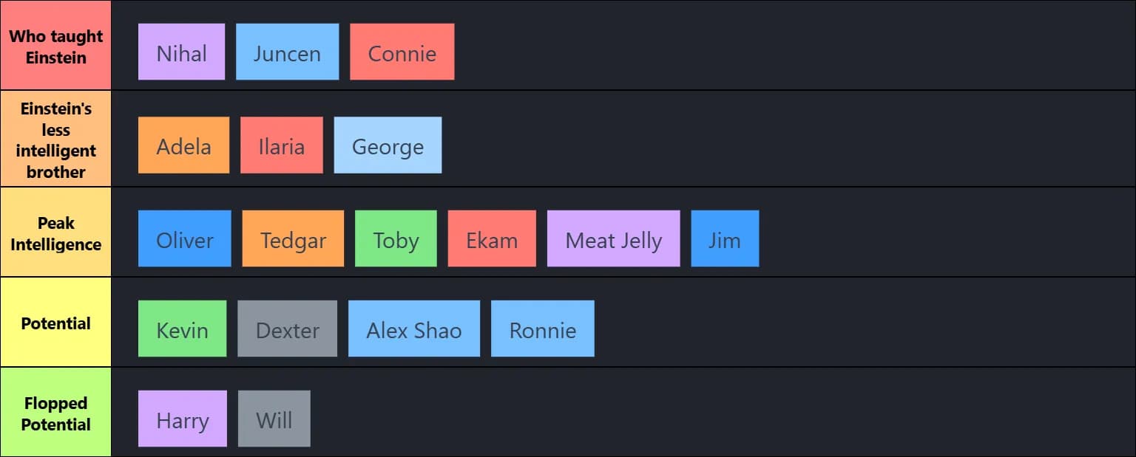
Task: Click the Alex Shao tile
Action: click(413, 329)
